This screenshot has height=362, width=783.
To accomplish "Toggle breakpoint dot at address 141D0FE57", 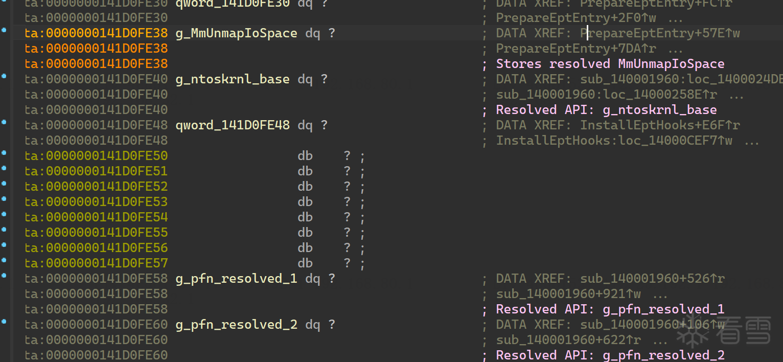I will point(4,260).
